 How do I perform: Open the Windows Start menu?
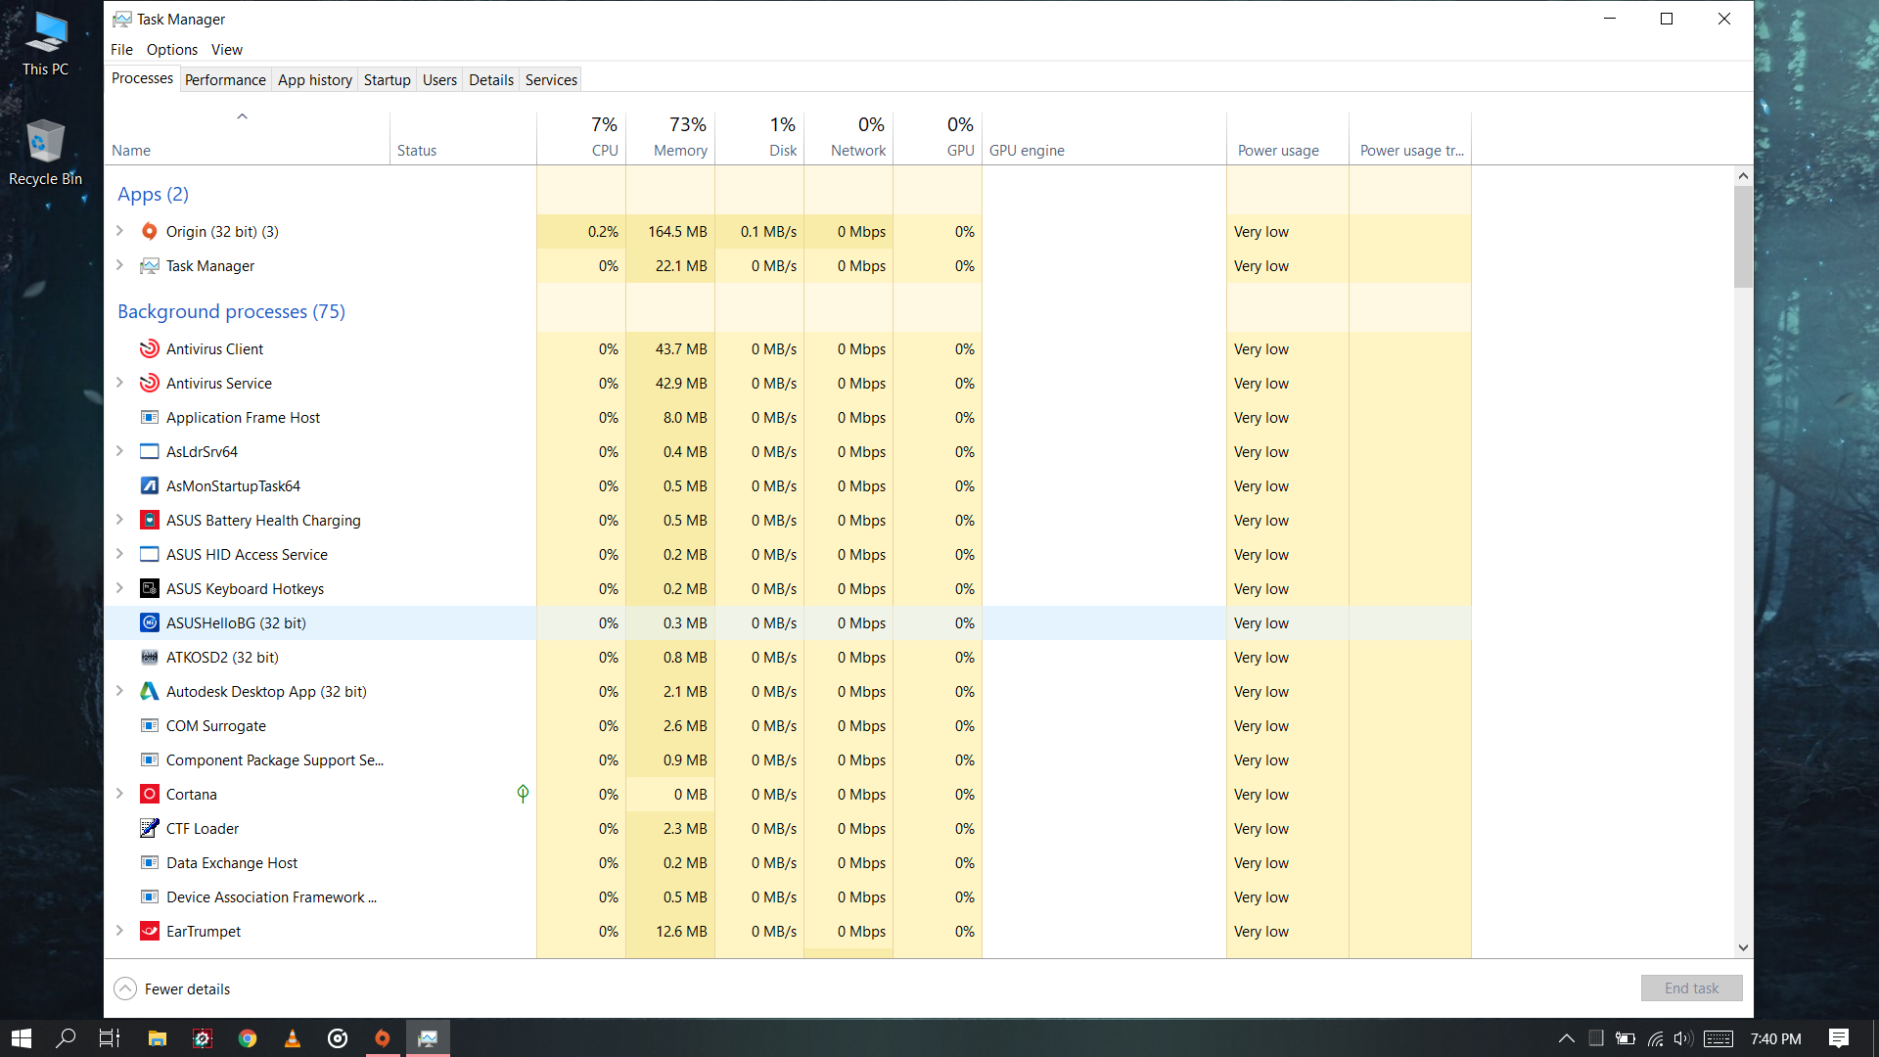pos(22,1038)
